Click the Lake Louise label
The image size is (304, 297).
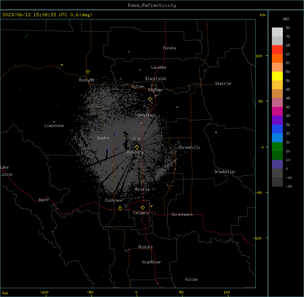(6, 171)
